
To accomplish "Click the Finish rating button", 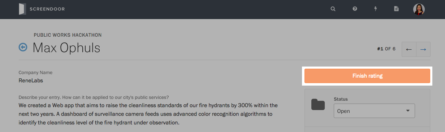I will (x=367, y=76).
